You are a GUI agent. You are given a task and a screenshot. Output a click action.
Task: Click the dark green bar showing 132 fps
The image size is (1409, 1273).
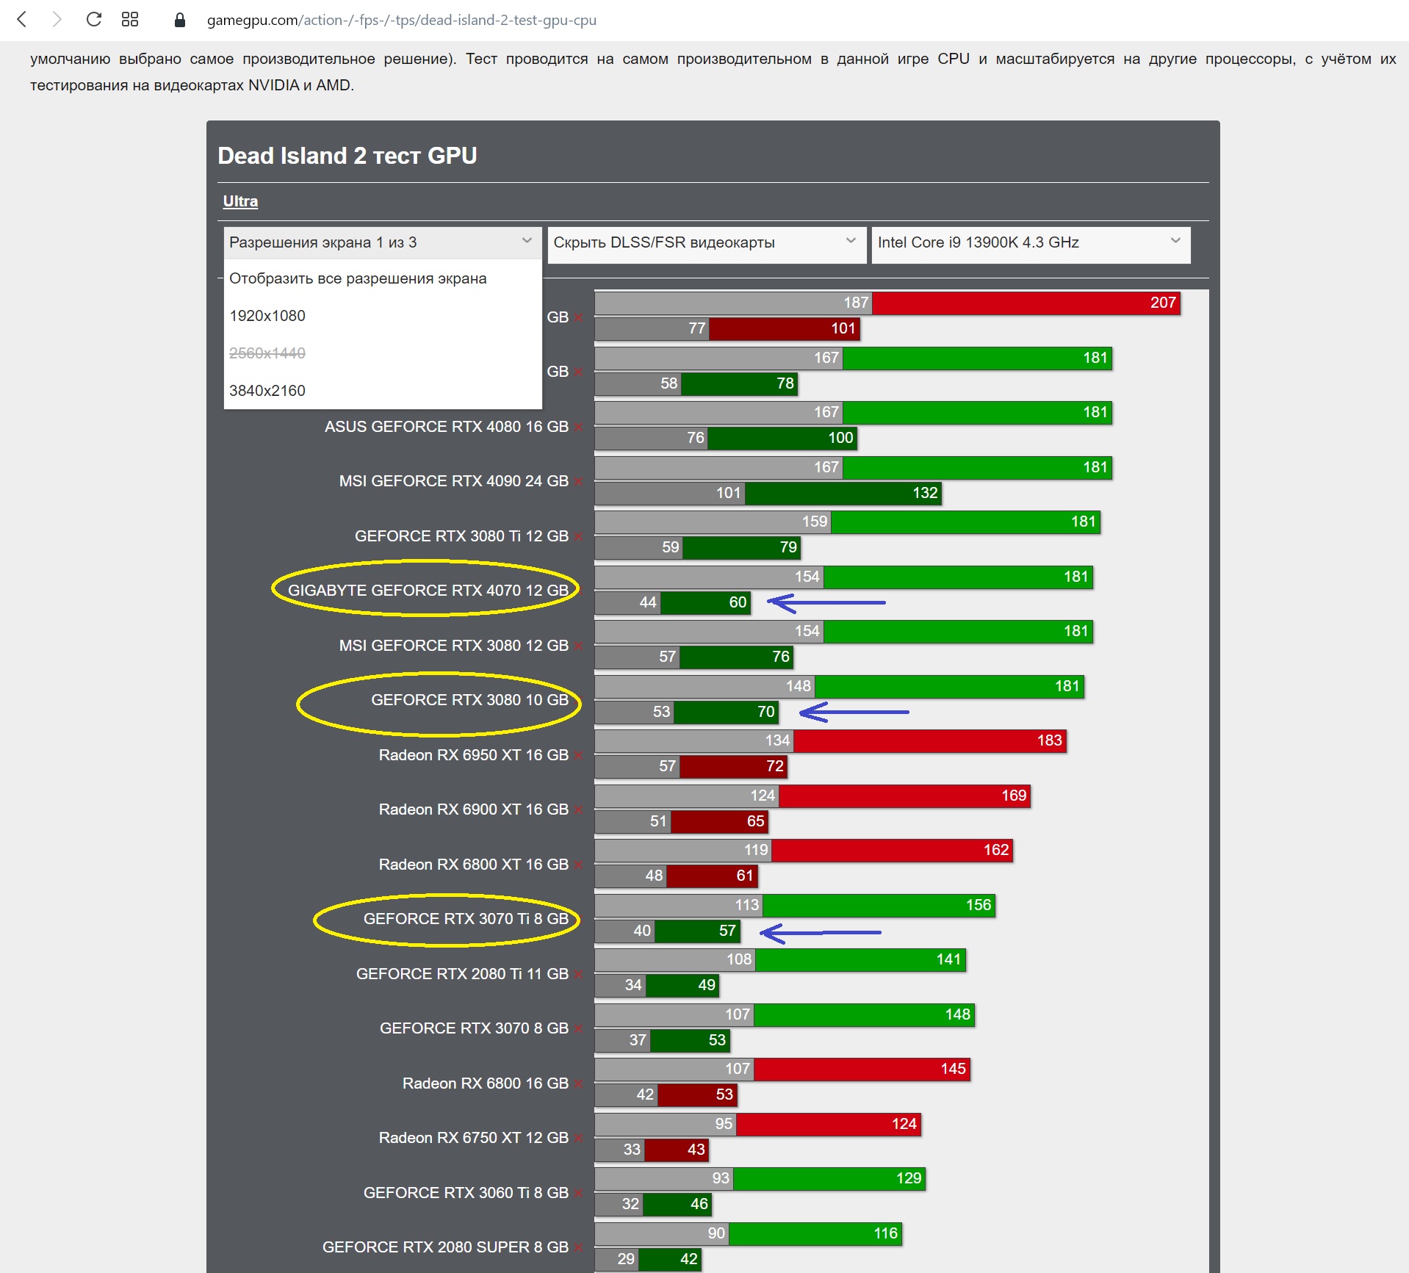coord(843,494)
